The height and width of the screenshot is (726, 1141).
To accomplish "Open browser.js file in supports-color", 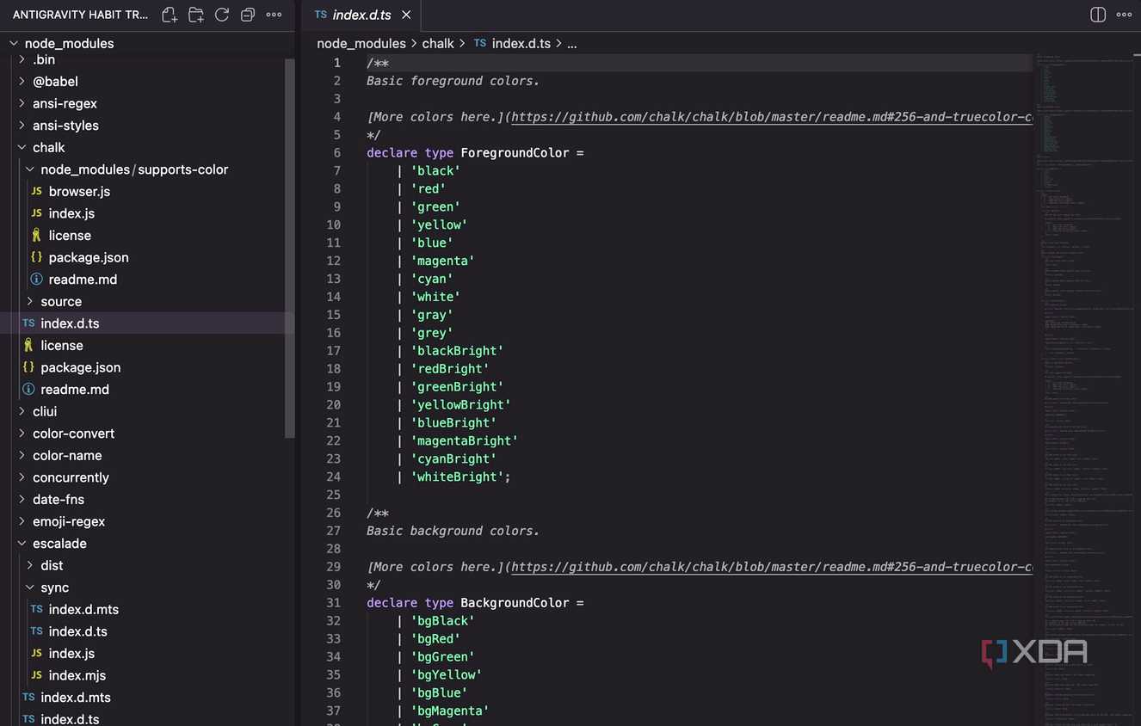I will coord(147,191).
